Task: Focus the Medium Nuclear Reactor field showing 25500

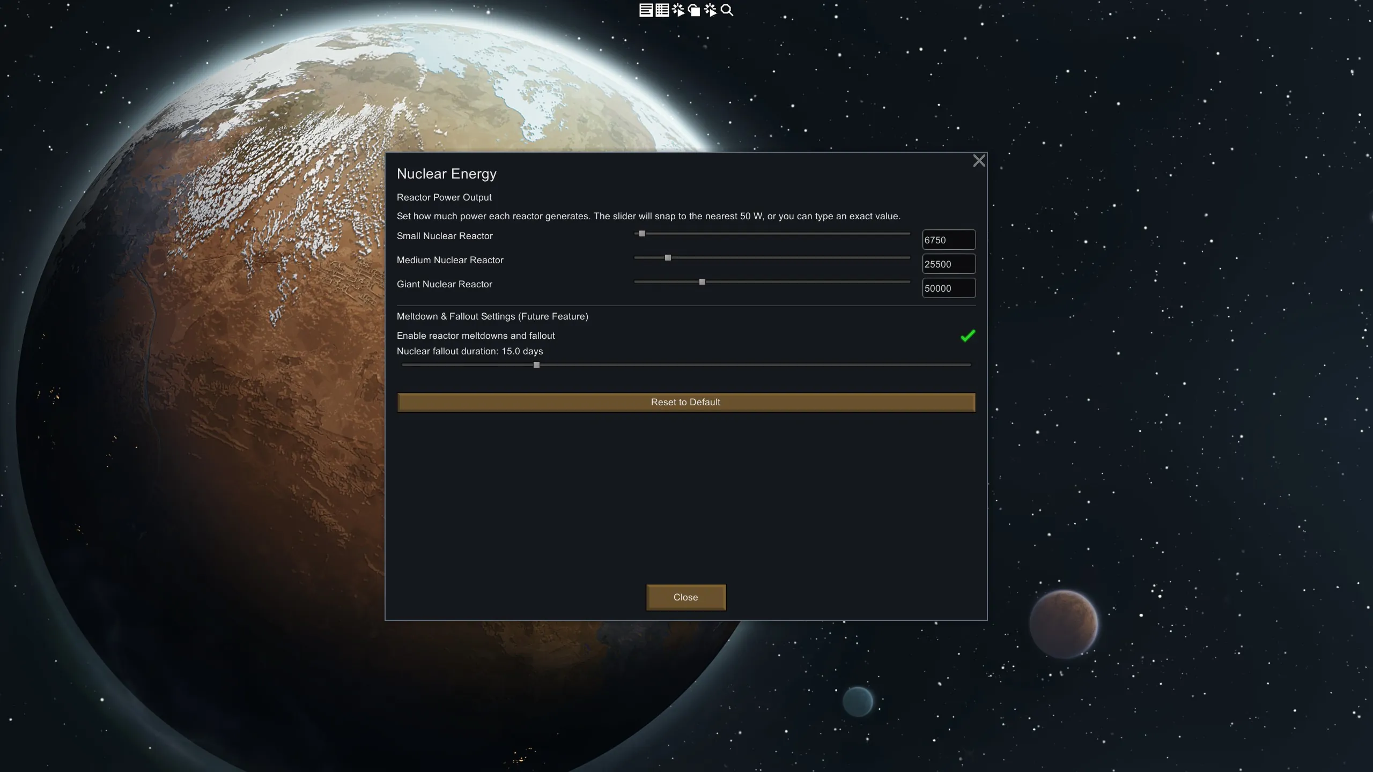Action: (x=948, y=264)
